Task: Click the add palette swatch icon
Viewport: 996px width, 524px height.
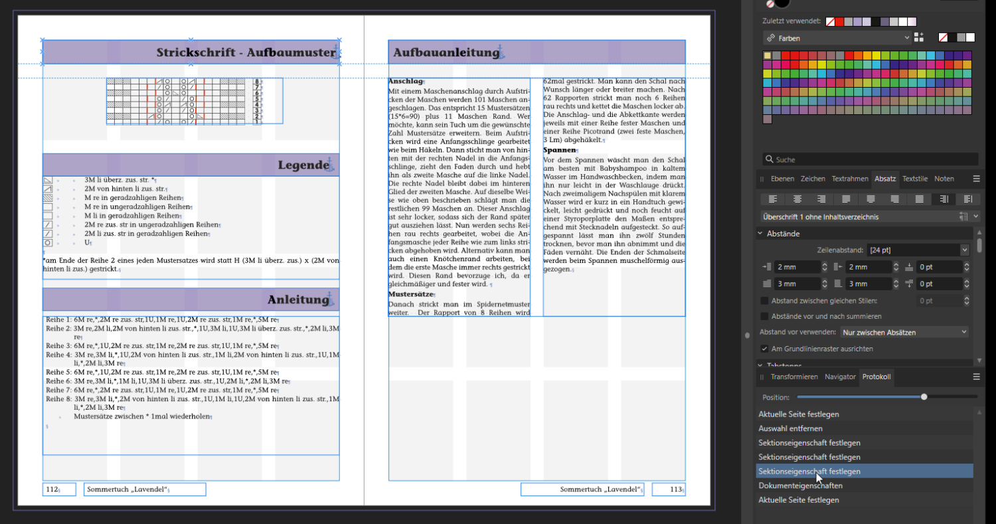Action: click(x=919, y=37)
